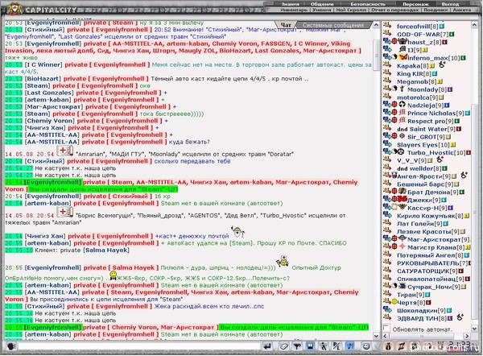This screenshot has width=483, height=356.
Task: Open Умения from submenu
Action: pyautogui.click(x=321, y=10)
